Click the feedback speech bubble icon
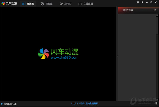This screenshot has width=159, height=107. tap(138, 2)
